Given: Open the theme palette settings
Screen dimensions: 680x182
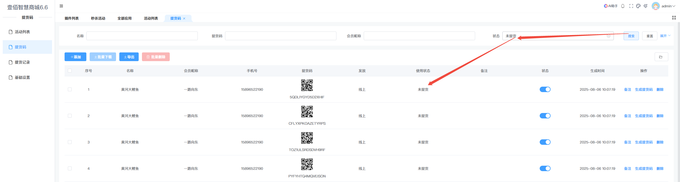Looking at the screenshot, I should point(638,6).
